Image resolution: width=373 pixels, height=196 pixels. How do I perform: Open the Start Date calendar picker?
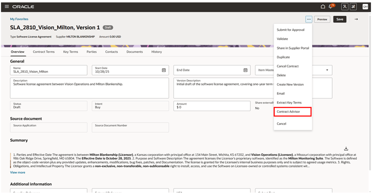tap(164, 70)
